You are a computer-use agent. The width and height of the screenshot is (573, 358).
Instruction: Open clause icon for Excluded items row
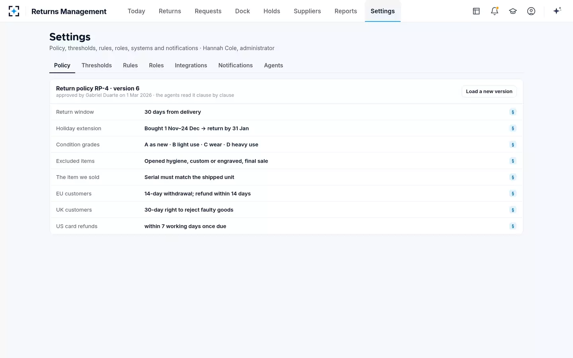point(513,161)
